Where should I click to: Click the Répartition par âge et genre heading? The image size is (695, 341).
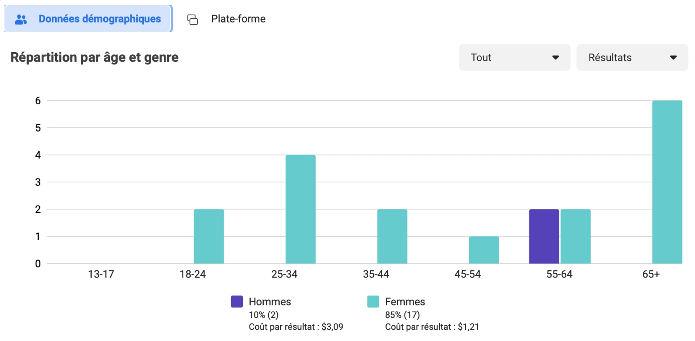tap(94, 57)
